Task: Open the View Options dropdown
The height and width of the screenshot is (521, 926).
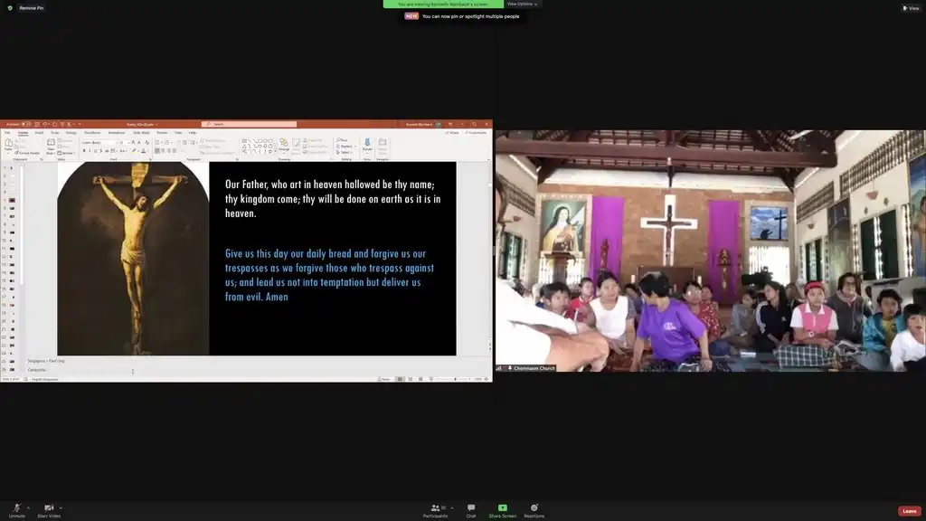Action: coord(522,5)
